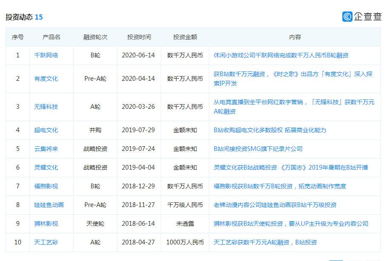
Task: Open the 千跃网络 product link
Action: coord(46,55)
